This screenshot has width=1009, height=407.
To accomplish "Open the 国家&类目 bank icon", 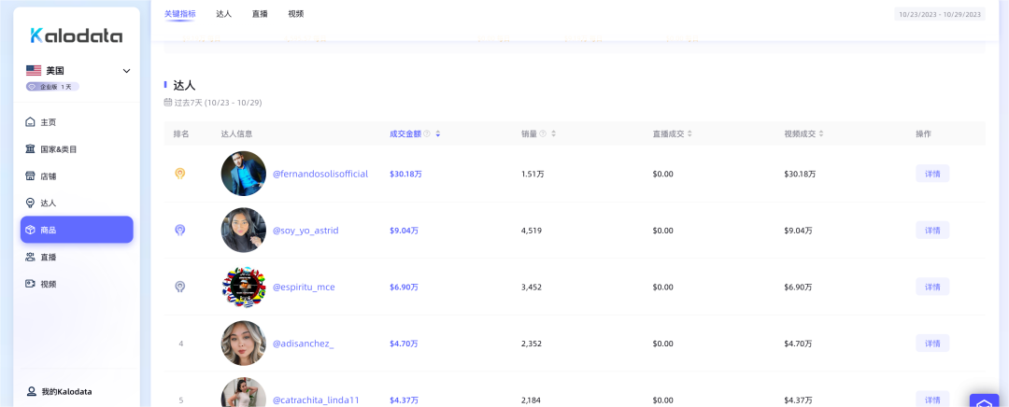I will tap(30, 149).
